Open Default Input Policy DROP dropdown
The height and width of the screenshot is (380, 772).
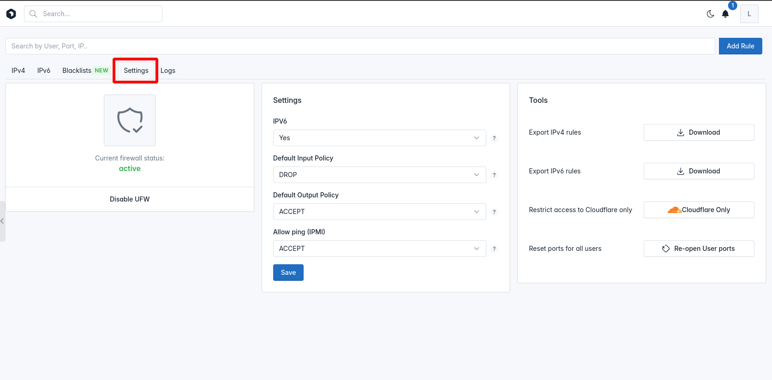coord(379,175)
